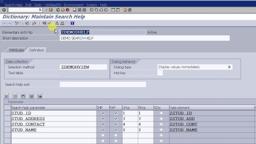Click the Insert row icon above Parameter table

click(31, 96)
